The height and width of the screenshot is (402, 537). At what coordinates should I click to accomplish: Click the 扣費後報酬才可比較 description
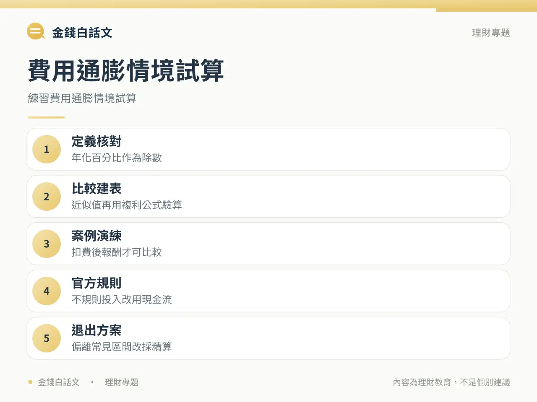coord(117,252)
